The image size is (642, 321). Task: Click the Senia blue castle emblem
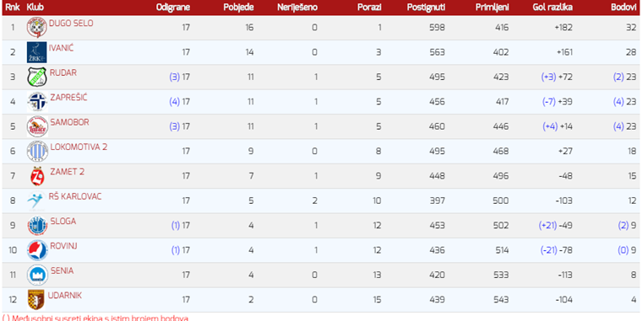37,275
